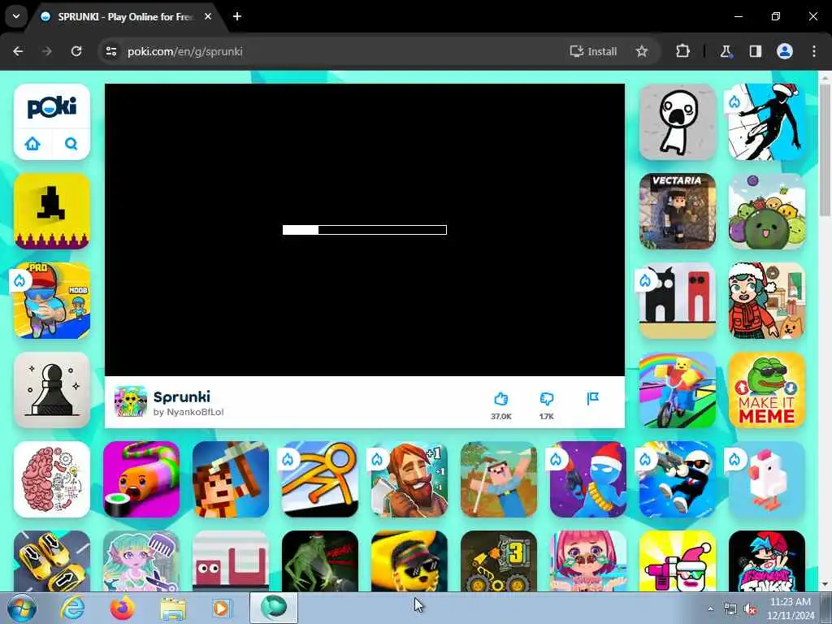
Task: Click the address bar URL poki.com/en/g/sprunki
Action: (x=185, y=51)
